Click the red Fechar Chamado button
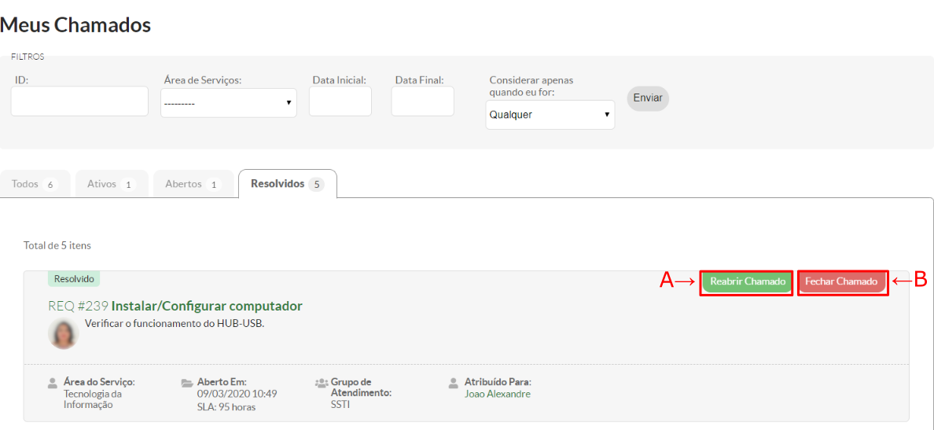934x430 pixels. point(841,281)
